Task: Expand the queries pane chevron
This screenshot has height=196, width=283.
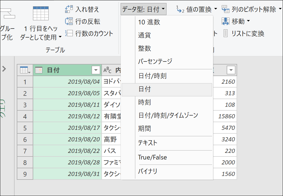Action: [x=4, y=69]
